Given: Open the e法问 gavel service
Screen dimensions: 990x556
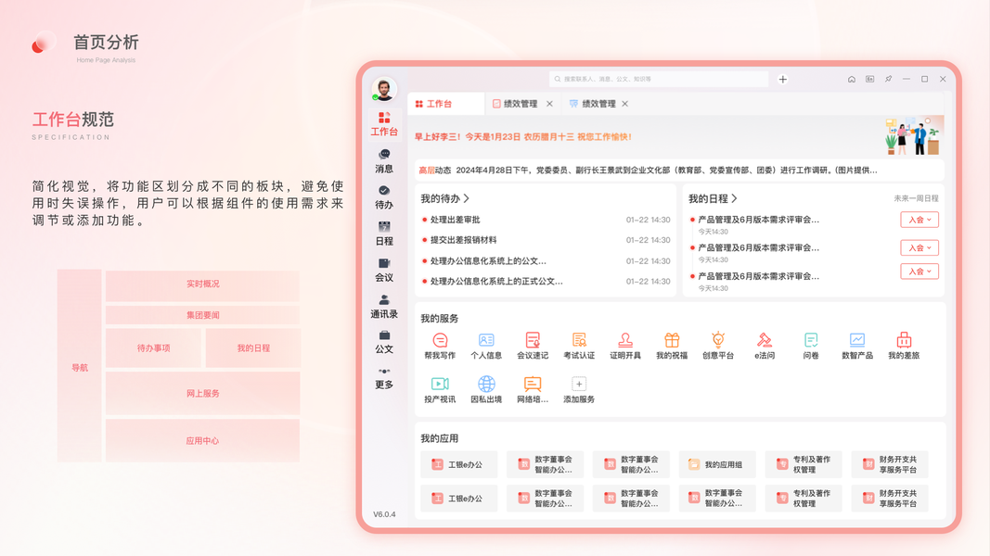Looking at the screenshot, I should click(x=765, y=346).
